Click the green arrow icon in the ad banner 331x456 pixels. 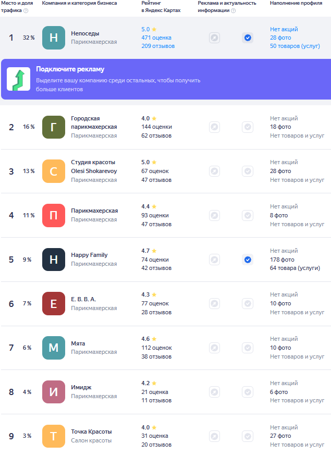19,79
